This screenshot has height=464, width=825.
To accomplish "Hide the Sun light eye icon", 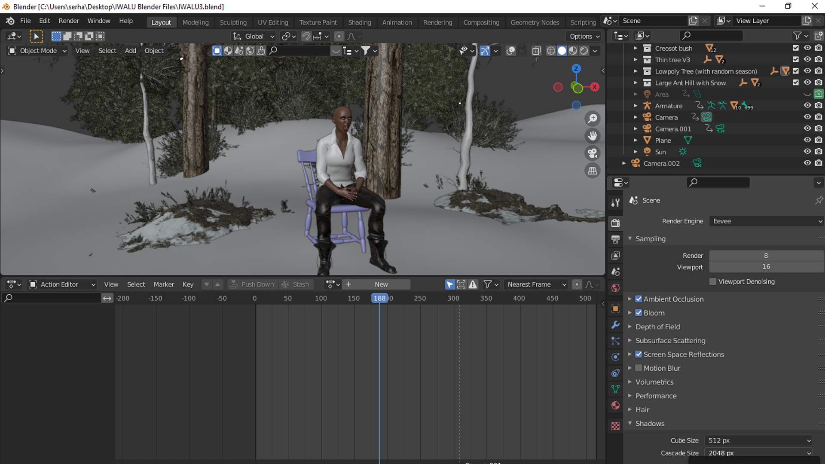I will [807, 152].
